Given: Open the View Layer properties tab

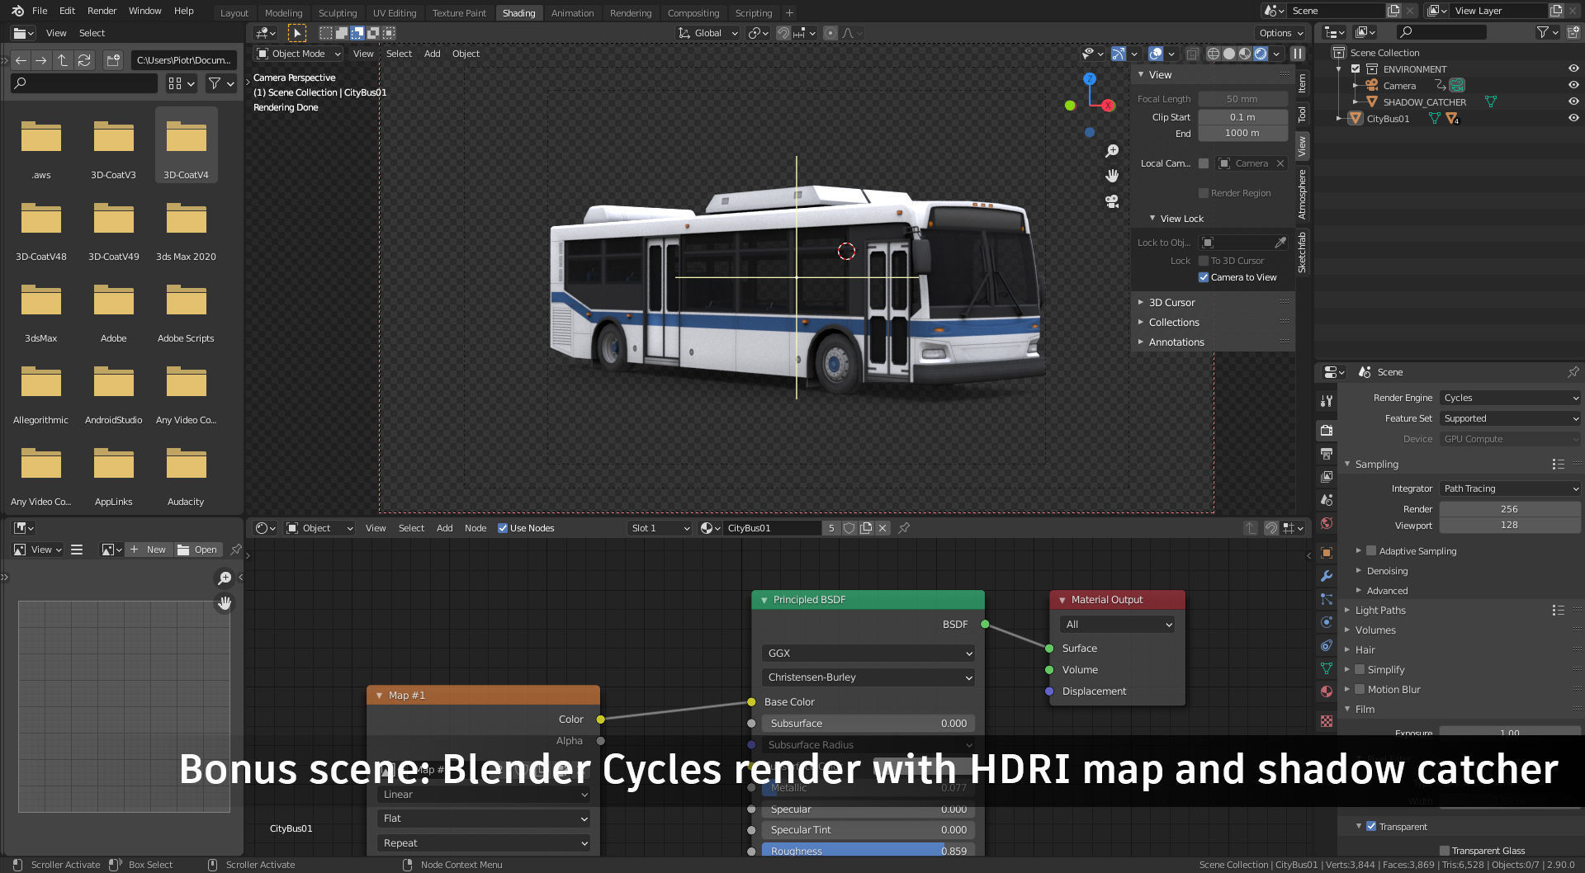Looking at the screenshot, I should point(1327,476).
